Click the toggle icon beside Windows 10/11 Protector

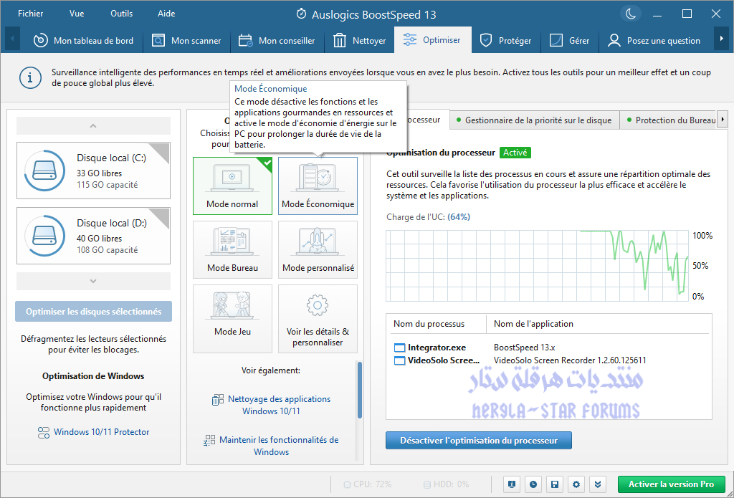click(44, 432)
